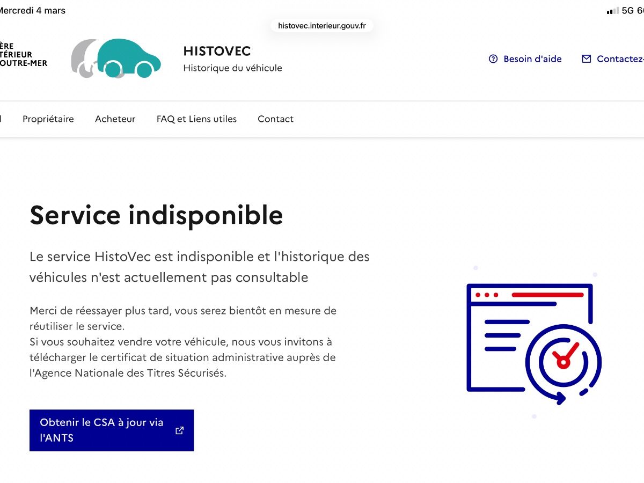The image size is (644, 483).
Task: Open the Besoin d'aide link
Action: coord(525,59)
